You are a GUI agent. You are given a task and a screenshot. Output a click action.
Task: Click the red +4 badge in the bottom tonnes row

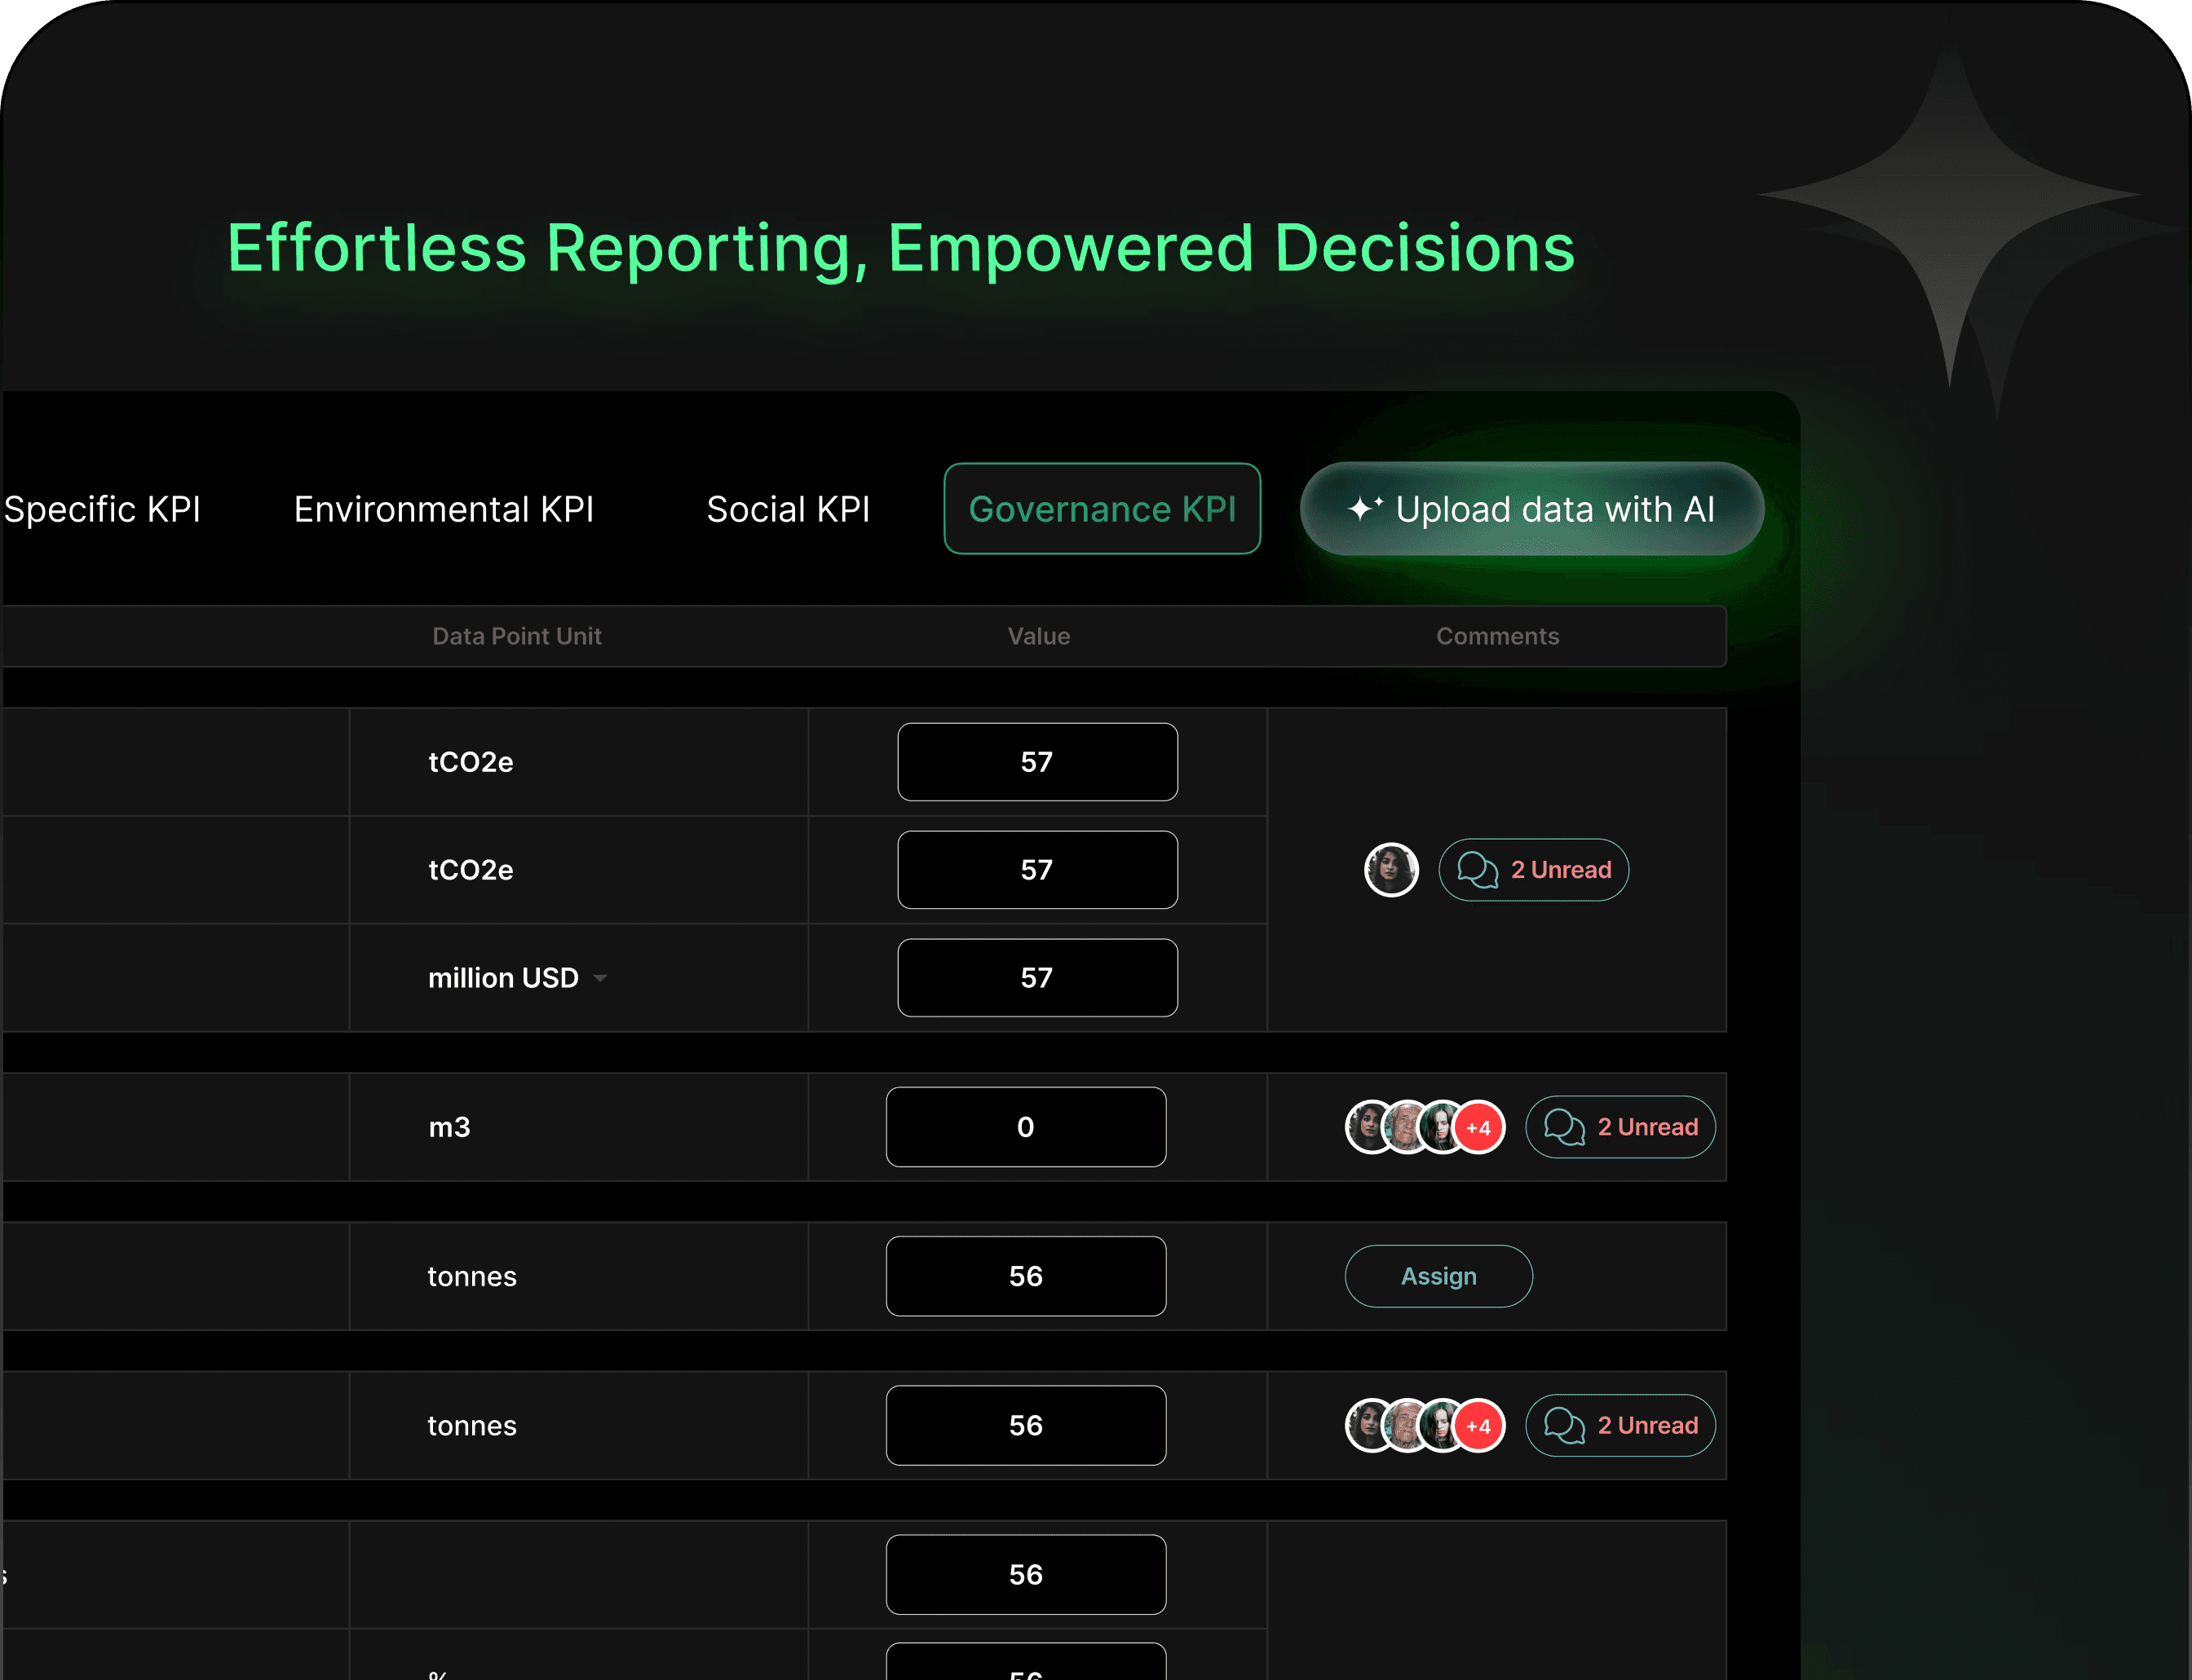1478,1425
